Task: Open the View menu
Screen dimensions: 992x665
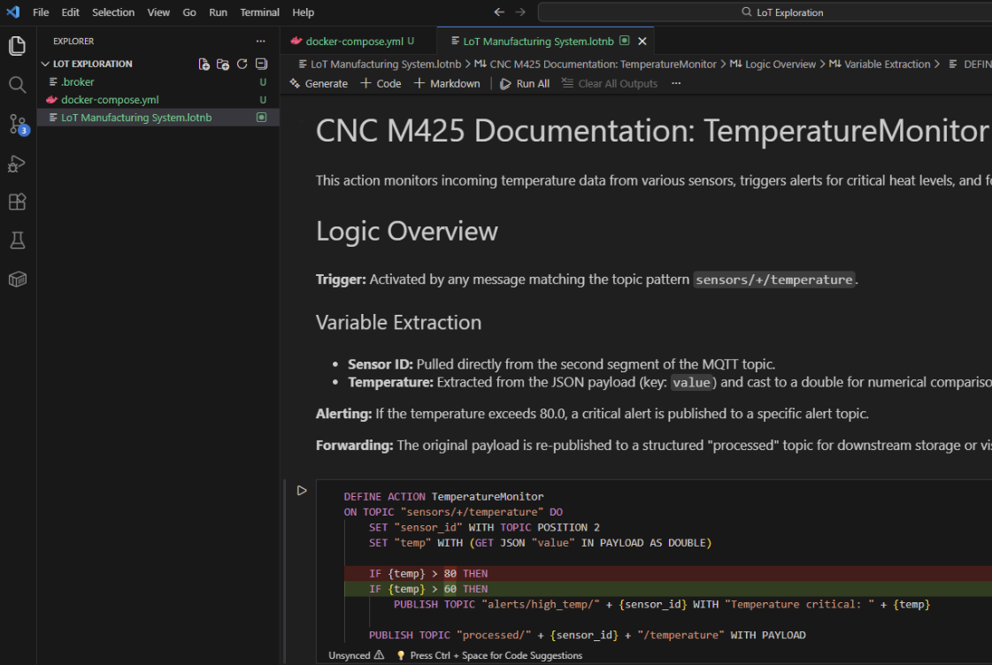Action: coord(158,12)
